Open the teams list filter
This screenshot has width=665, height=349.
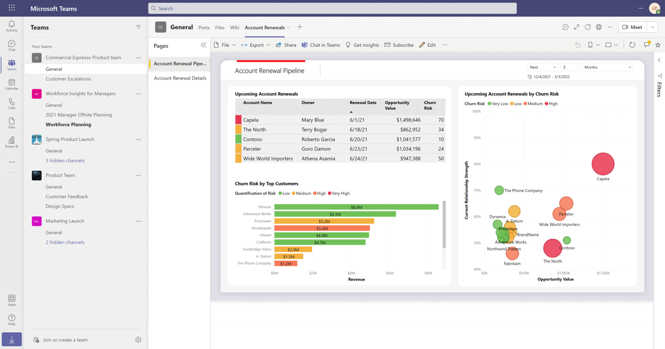click(x=138, y=27)
